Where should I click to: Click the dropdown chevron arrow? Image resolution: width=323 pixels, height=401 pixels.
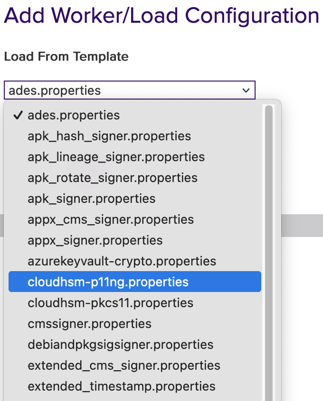click(x=246, y=90)
